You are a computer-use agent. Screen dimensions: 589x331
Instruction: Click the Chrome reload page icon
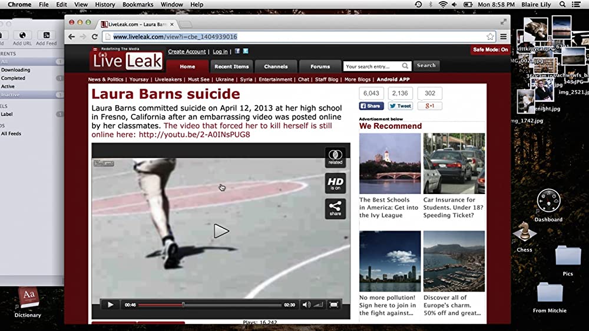coord(95,36)
